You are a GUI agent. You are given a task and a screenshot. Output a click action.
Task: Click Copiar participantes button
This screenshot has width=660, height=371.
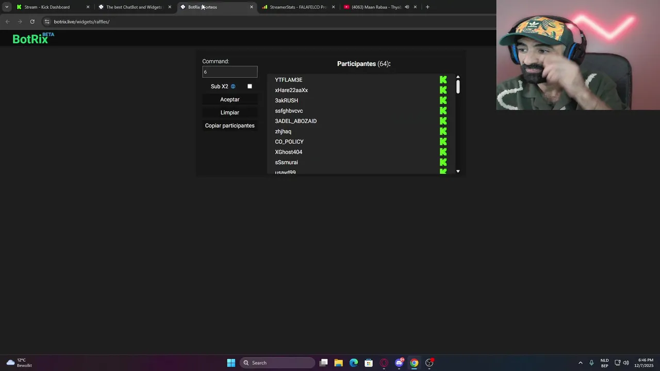click(230, 126)
